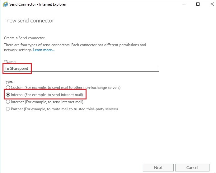Focus the Name field containing To Sharepoint
The width and height of the screenshot is (216, 173).
[82, 68]
